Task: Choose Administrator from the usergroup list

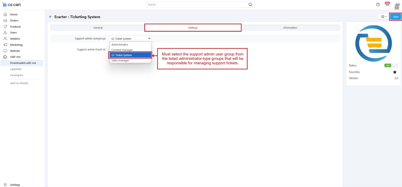Action: coord(130,44)
